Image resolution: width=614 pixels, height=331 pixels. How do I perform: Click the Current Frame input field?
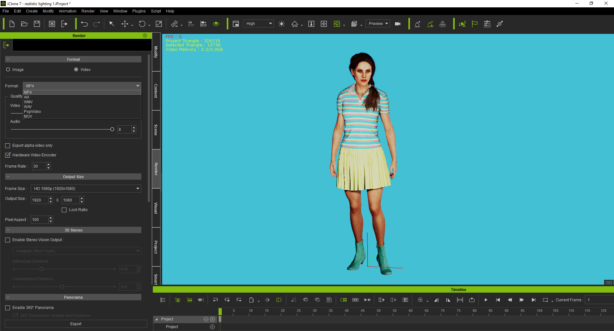[x=599, y=300]
